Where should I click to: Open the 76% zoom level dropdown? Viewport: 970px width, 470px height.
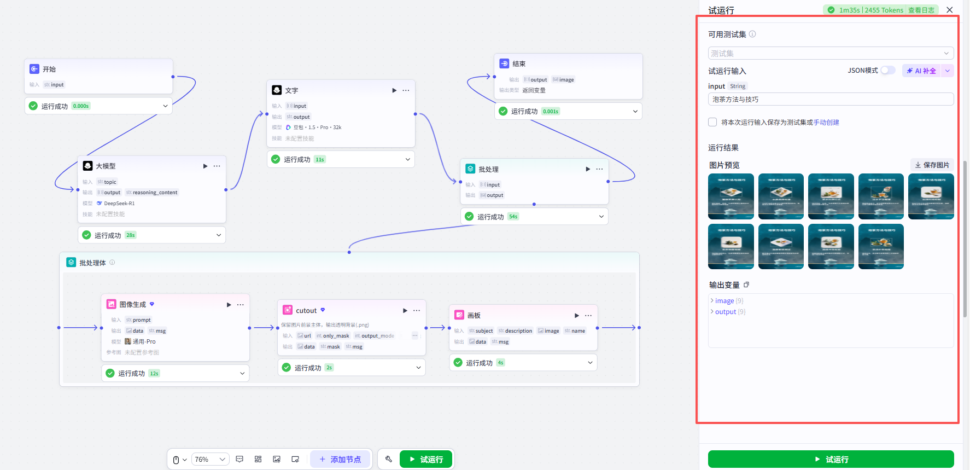coord(210,459)
